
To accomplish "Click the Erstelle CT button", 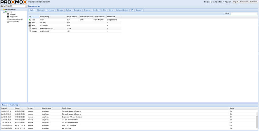I will click(x=254, y=2).
